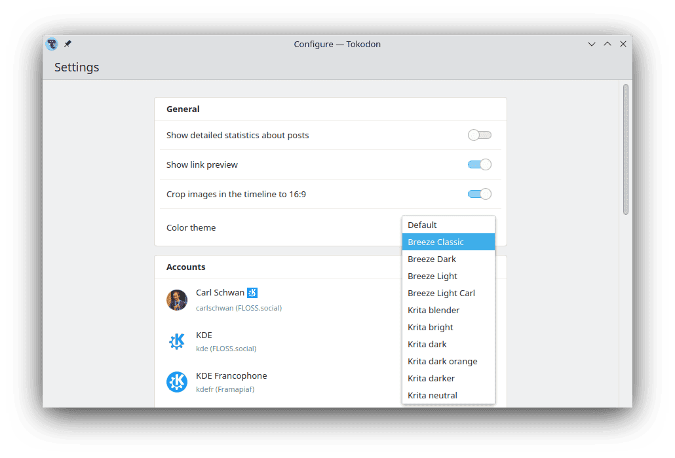Choose Default color theme option
This screenshot has height=458, width=675.
click(x=448, y=225)
